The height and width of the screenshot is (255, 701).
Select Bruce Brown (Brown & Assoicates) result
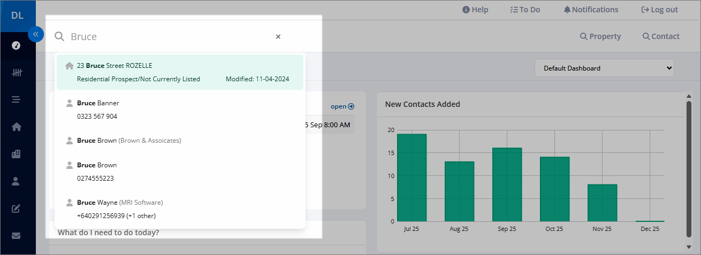(180, 141)
